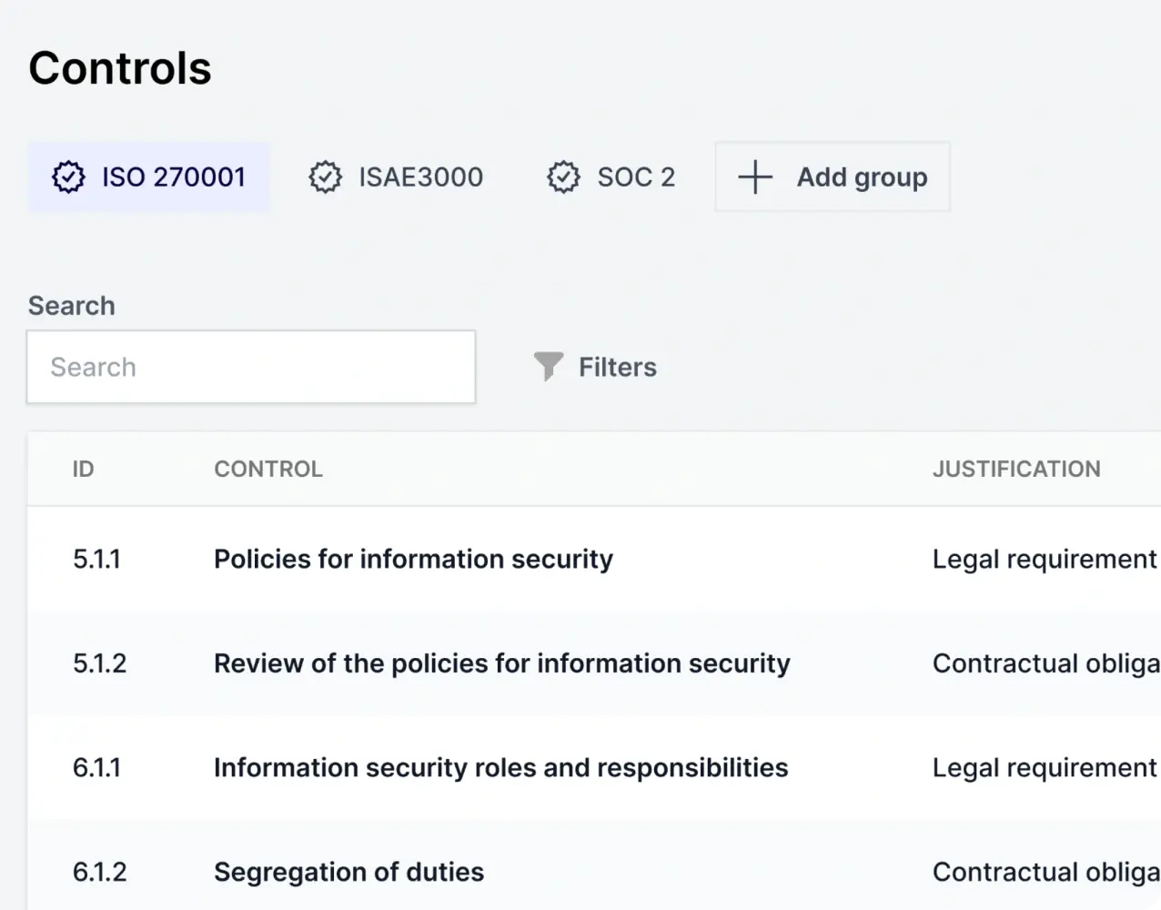Select Information security roles and responsibilities row
Image resolution: width=1161 pixels, height=910 pixels.
coord(500,767)
